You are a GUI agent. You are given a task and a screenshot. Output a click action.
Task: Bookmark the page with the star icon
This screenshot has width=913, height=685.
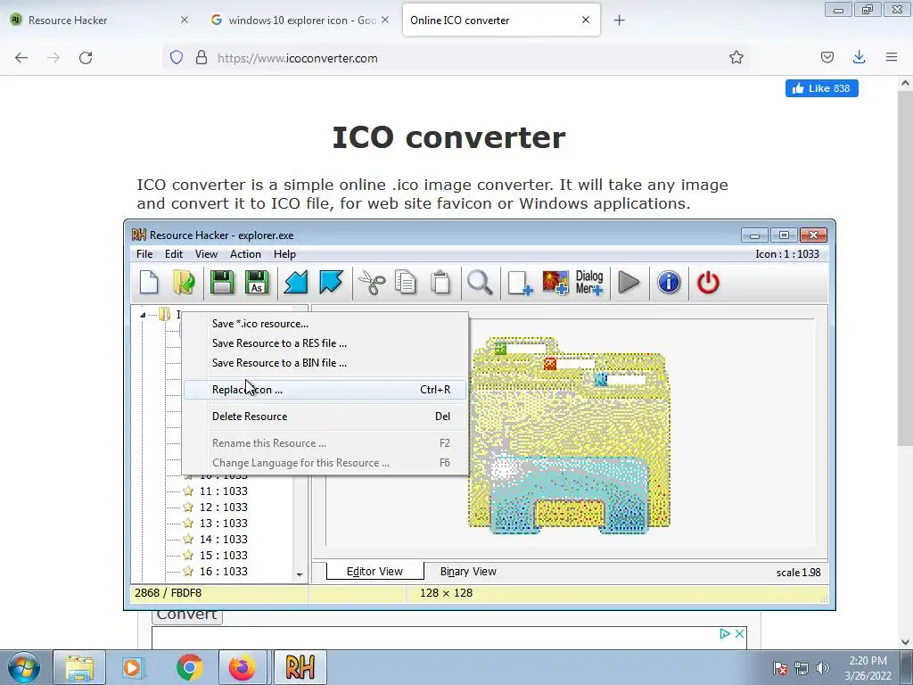click(736, 57)
